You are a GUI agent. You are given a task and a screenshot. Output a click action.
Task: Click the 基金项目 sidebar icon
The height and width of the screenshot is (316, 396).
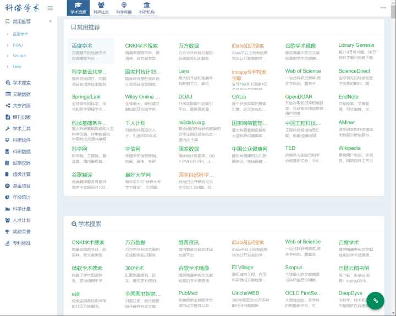(7, 186)
